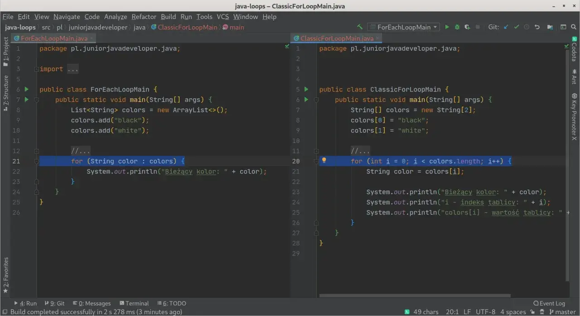Collapse the classic for loop fold marker
This screenshot has width=580, height=316.
316,161
